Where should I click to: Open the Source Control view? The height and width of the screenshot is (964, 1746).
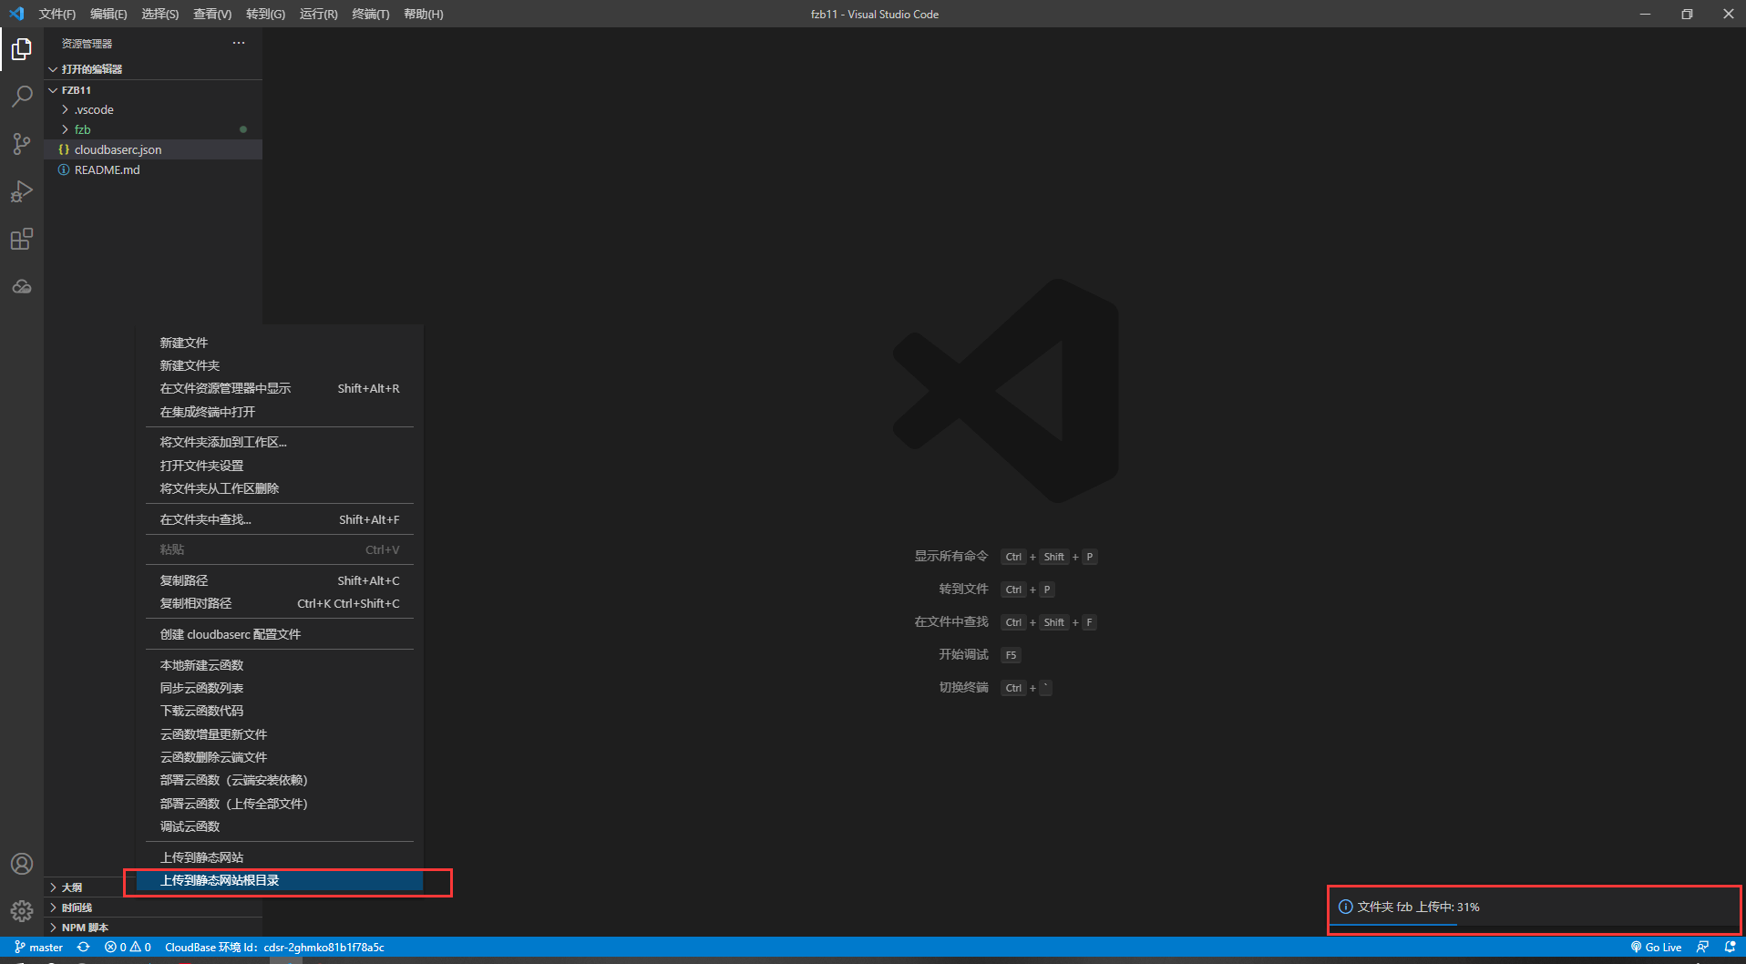pos(22,144)
